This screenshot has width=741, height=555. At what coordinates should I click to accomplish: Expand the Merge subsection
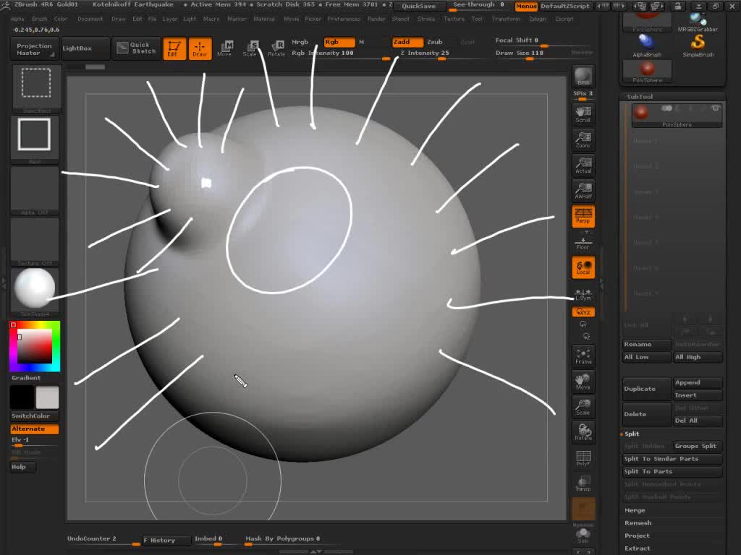[x=635, y=510]
